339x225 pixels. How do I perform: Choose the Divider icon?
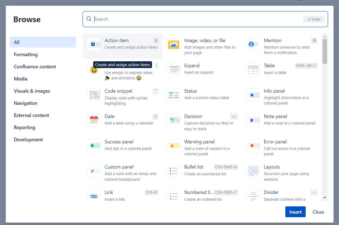(x=253, y=196)
